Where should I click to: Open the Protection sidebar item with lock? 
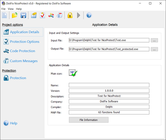(15, 78)
